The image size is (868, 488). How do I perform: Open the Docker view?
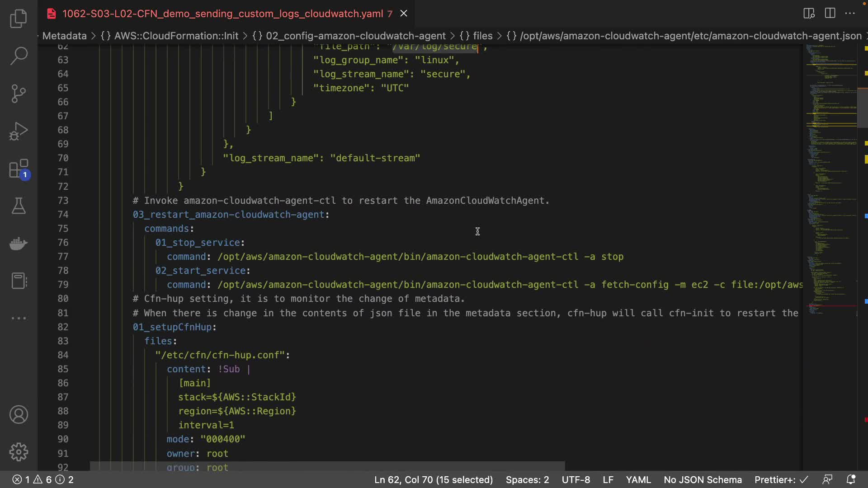pos(19,244)
